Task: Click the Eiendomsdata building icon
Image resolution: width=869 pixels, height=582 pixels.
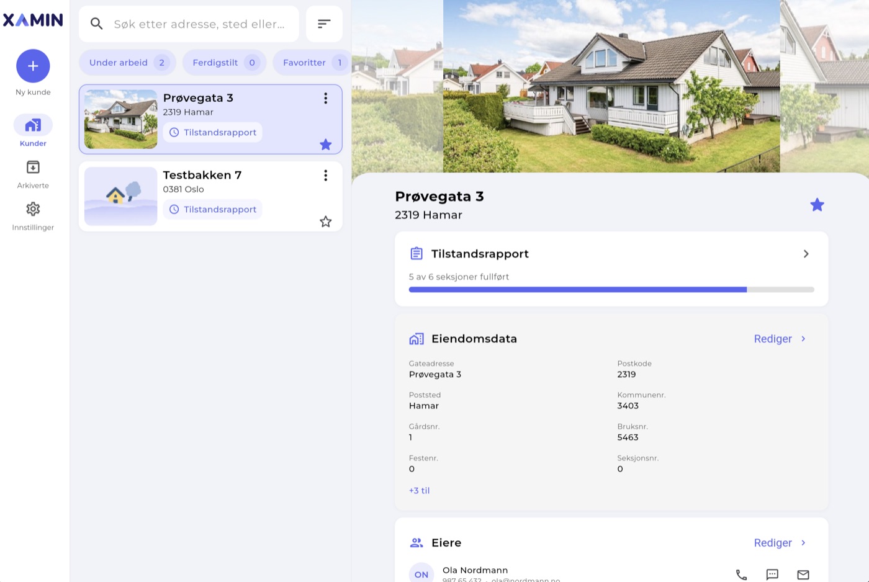Action: [x=416, y=339]
